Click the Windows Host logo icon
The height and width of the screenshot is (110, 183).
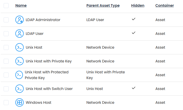(20, 102)
